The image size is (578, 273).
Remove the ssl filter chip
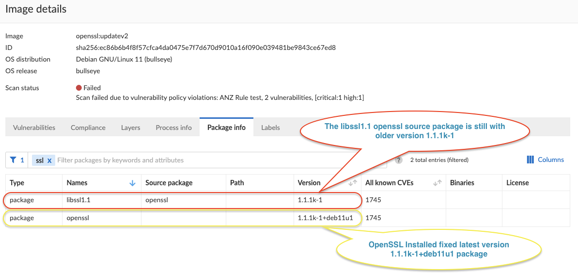pyautogui.click(x=49, y=160)
